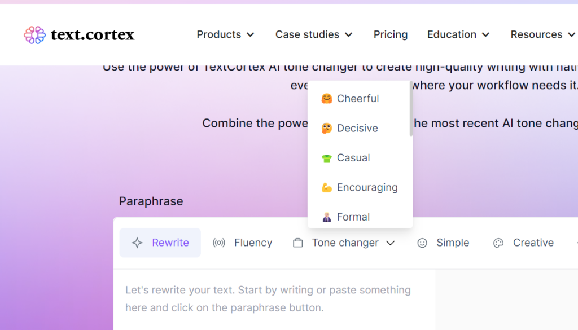This screenshot has width=578, height=330.
Task: Click the Fluency broadcast waves icon
Action: [219, 243]
